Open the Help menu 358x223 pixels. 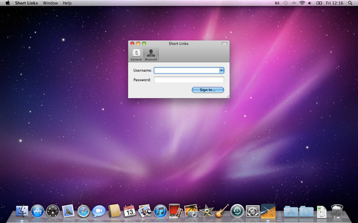pyautogui.click(x=67, y=3)
